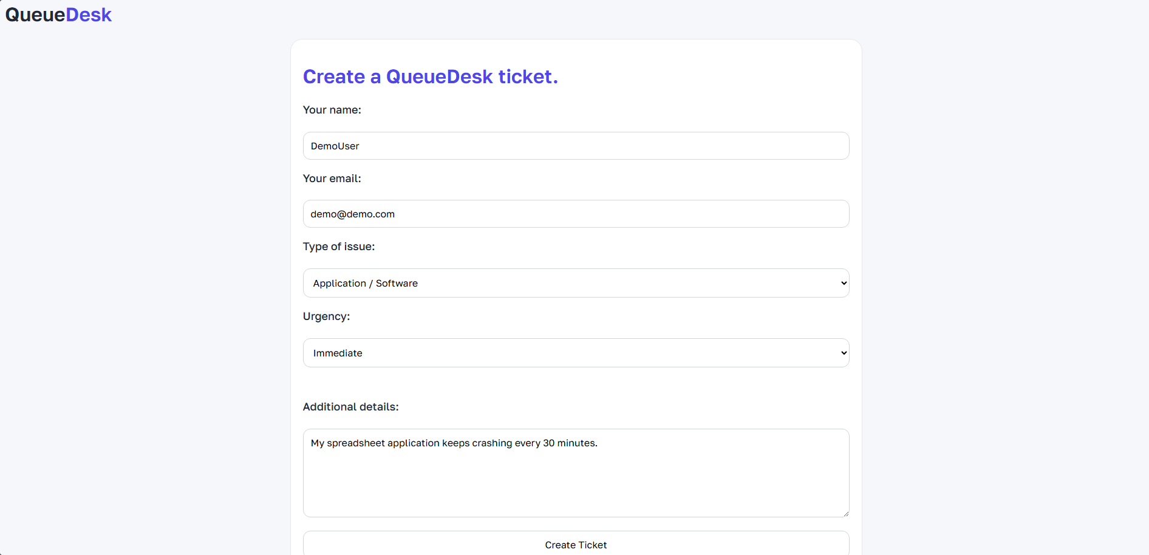
Task: Focus the Your name input field
Action: 576,146
